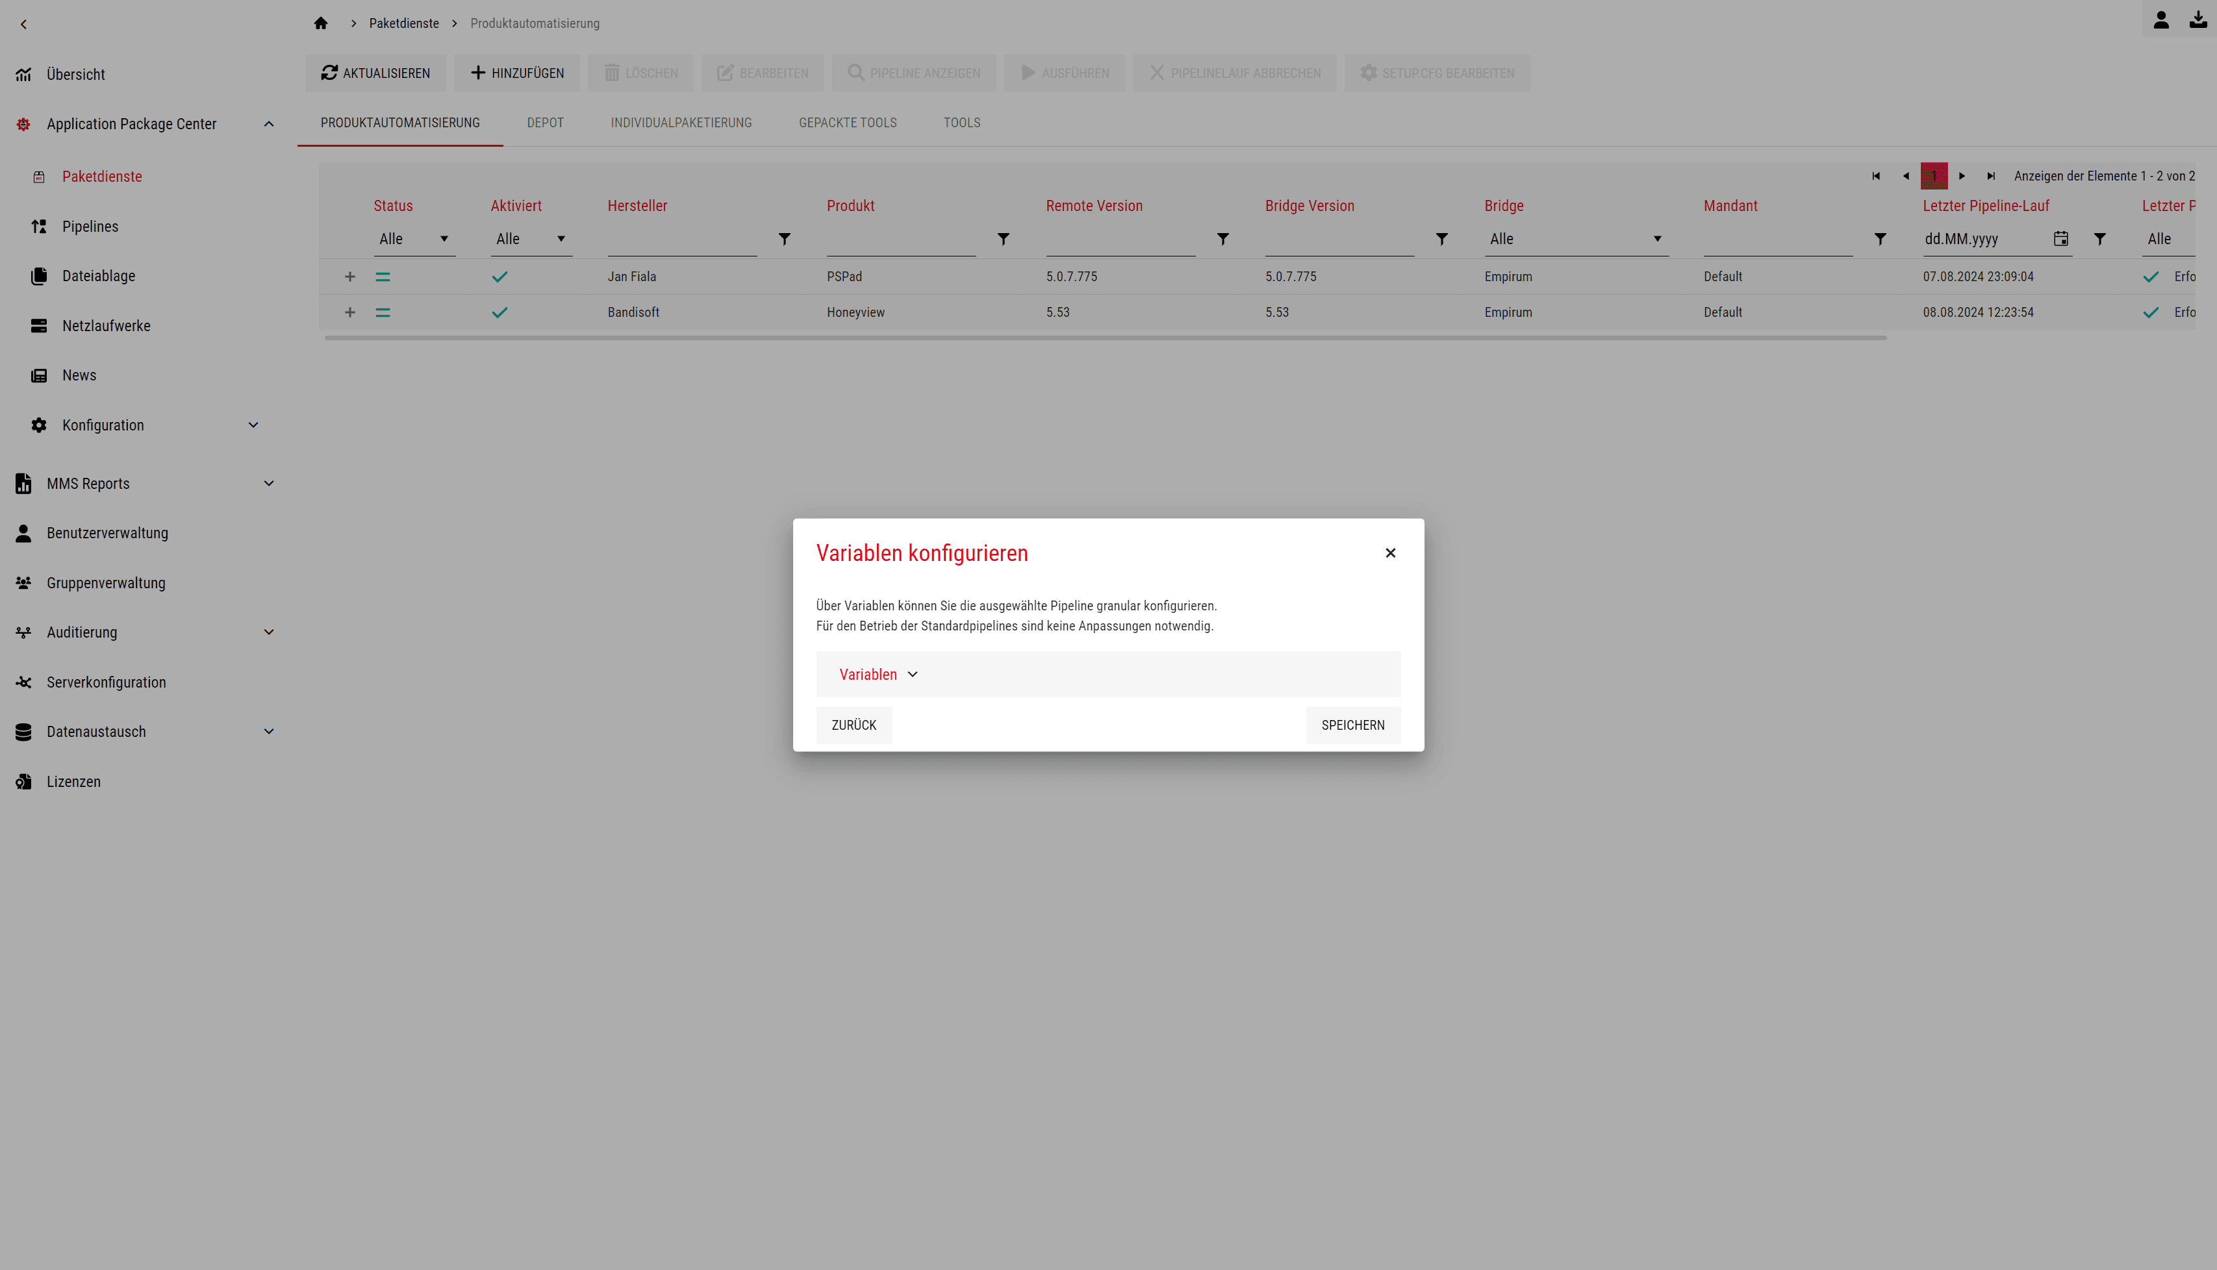Click Löschen toolbar button

(x=640, y=73)
